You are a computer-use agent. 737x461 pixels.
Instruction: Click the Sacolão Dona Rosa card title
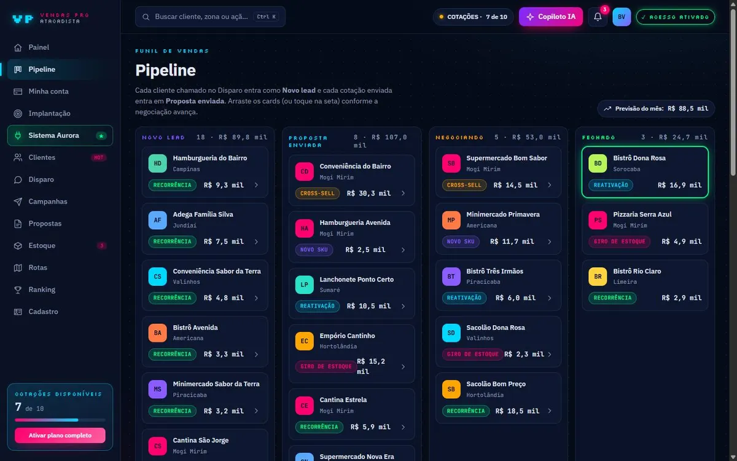(x=496, y=328)
